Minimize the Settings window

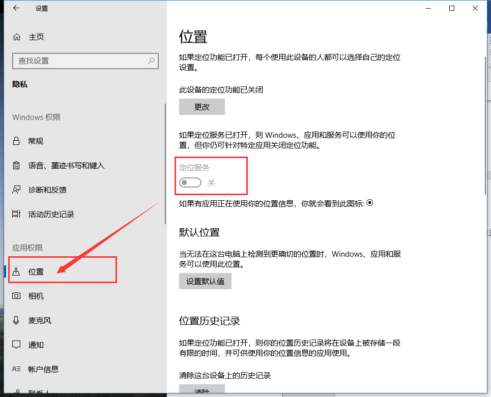(x=429, y=8)
